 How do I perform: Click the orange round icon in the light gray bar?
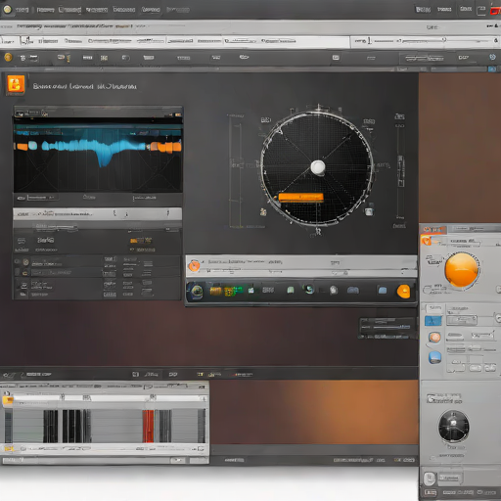[194, 265]
